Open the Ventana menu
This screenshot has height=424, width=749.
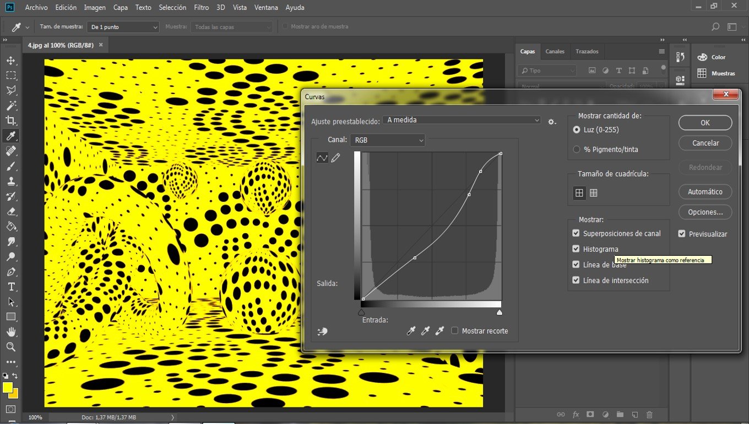click(266, 8)
